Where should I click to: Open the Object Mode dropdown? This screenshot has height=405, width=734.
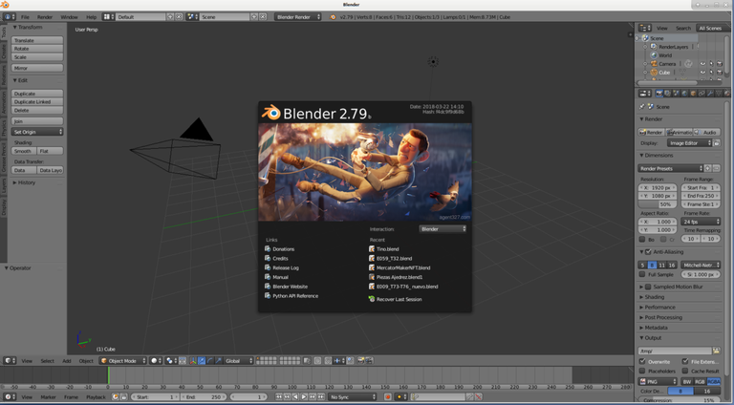(x=122, y=360)
